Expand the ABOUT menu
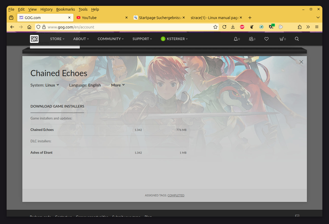 click(x=81, y=39)
